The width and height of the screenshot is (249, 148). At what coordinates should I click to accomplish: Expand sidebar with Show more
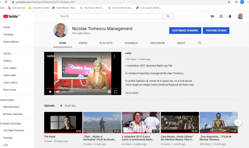click(x=10, y=90)
